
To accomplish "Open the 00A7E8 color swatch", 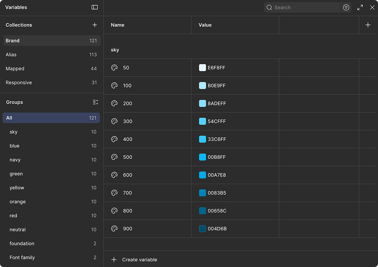I will coord(202,175).
